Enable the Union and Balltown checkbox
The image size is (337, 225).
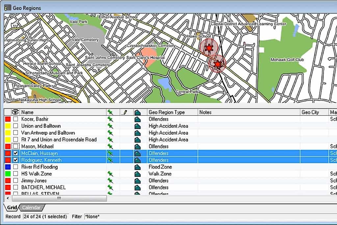point(15,126)
